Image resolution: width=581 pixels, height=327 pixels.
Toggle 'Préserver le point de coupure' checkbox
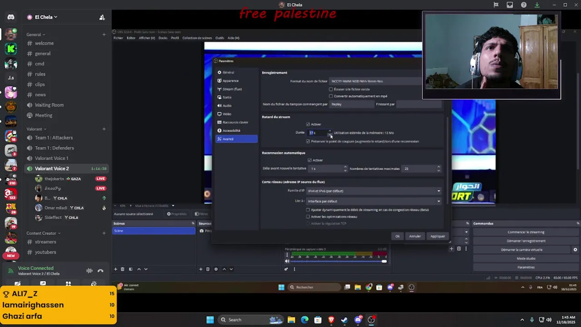308,142
